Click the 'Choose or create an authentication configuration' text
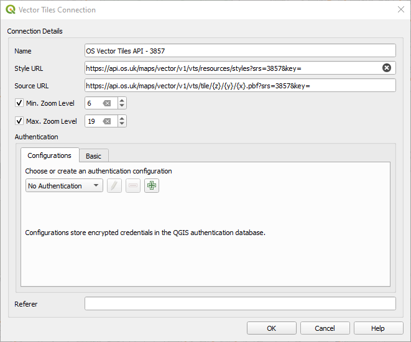411x342 pixels. tap(99, 171)
